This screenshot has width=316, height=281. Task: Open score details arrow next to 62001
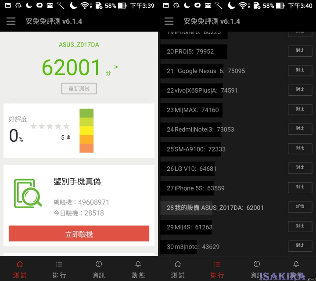(116, 67)
